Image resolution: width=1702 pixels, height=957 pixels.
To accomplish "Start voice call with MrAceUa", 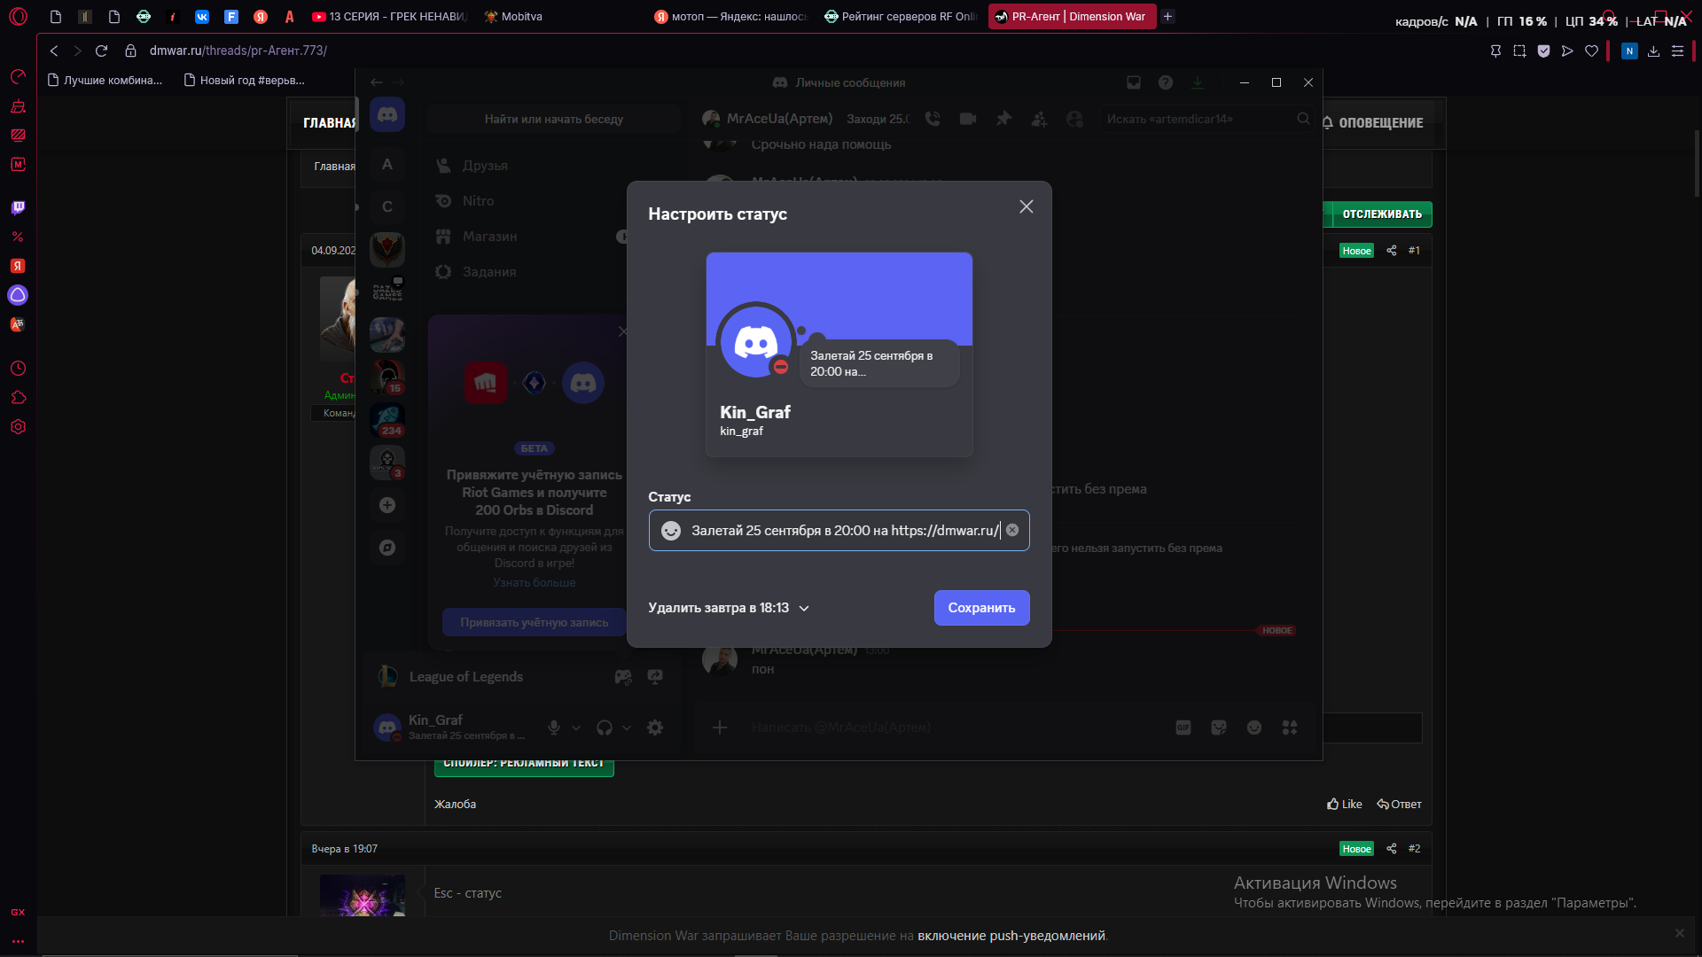I will point(933,119).
